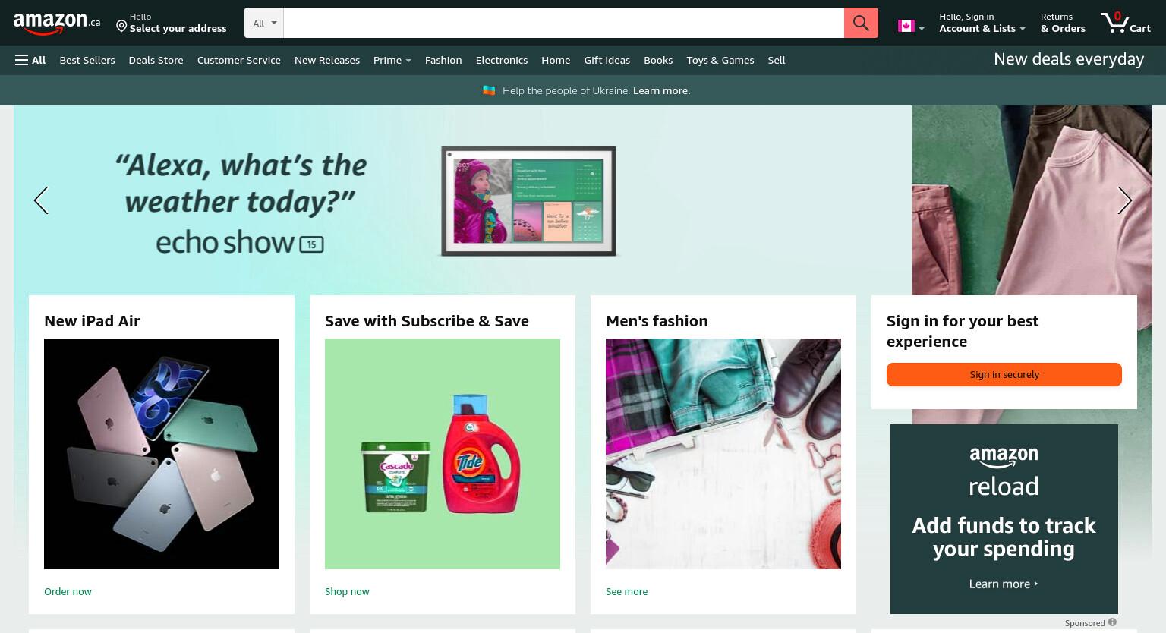Click the Canadian flag icon
The image size is (1166, 633).
906,26
